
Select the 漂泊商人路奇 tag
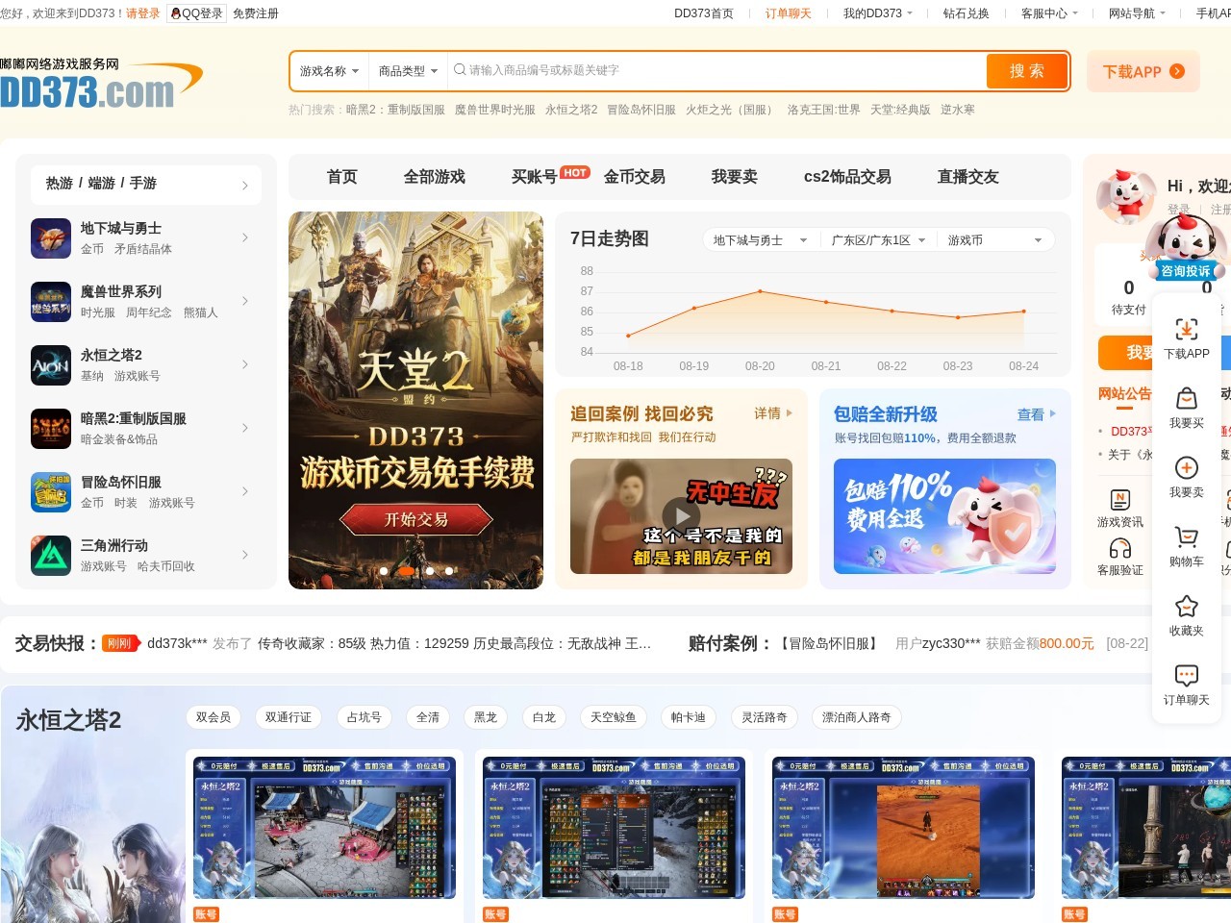click(857, 717)
